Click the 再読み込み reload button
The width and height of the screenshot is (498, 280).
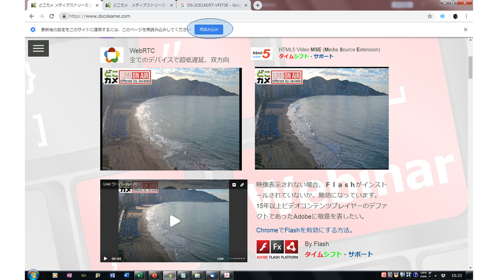[x=209, y=30]
